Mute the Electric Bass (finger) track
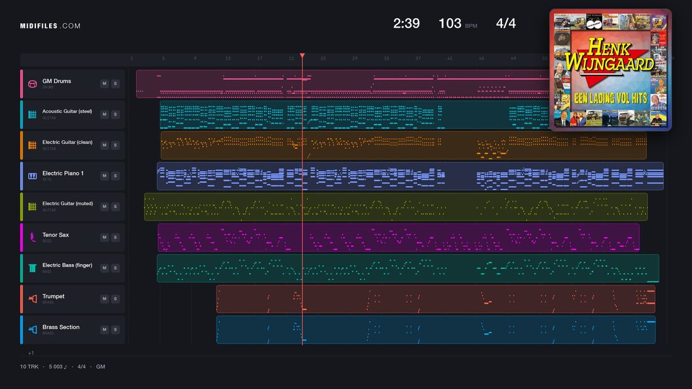The height and width of the screenshot is (389, 692). click(104, 268)
